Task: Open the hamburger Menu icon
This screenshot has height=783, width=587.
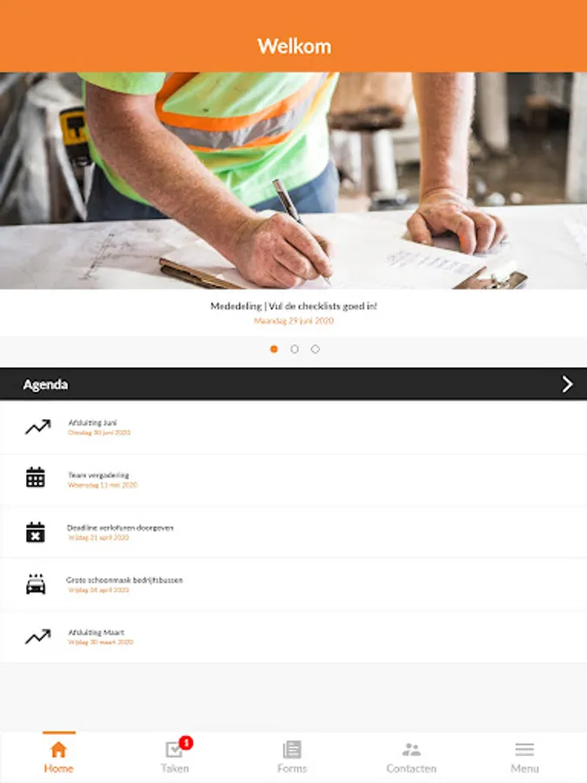Action: point(524,749)
